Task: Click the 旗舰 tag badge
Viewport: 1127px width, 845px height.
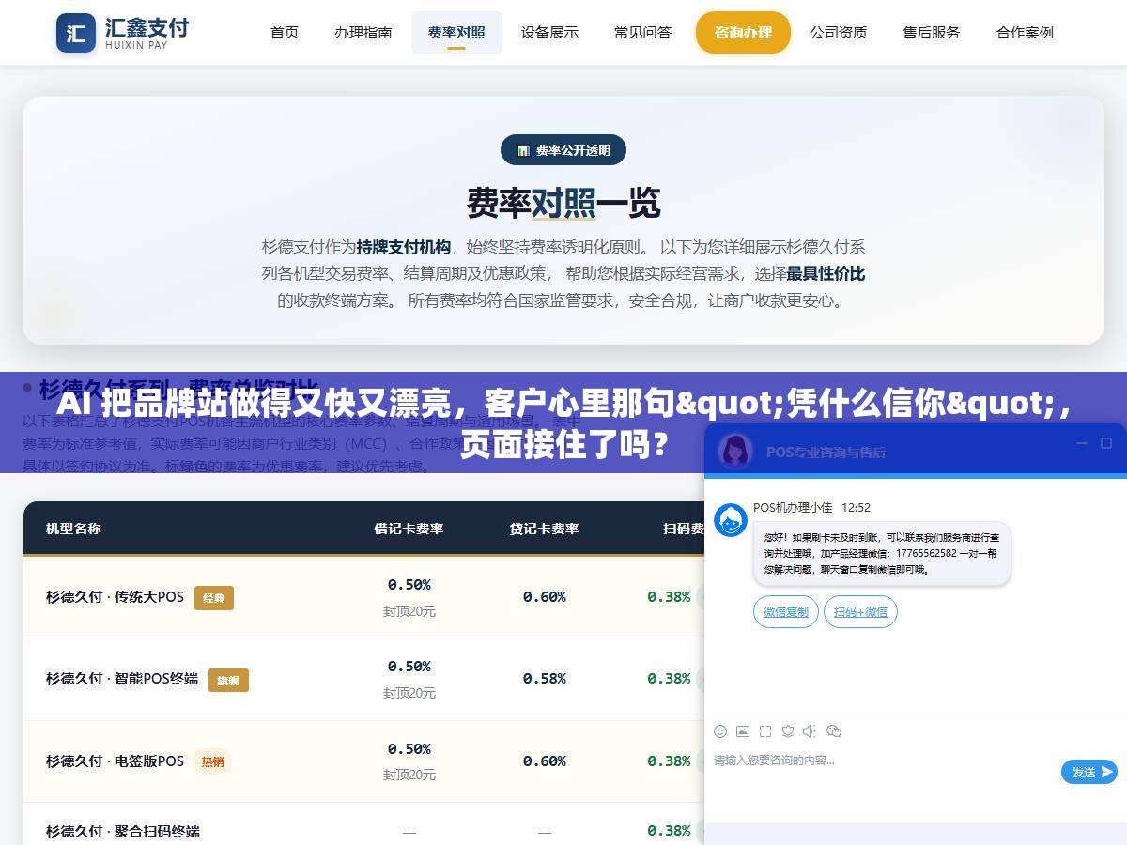Action: pos(228,680)
